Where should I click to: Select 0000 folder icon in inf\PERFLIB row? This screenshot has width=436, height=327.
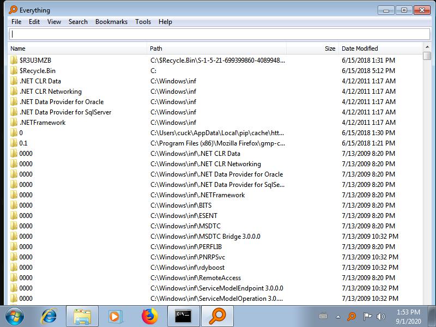point(14,247)
